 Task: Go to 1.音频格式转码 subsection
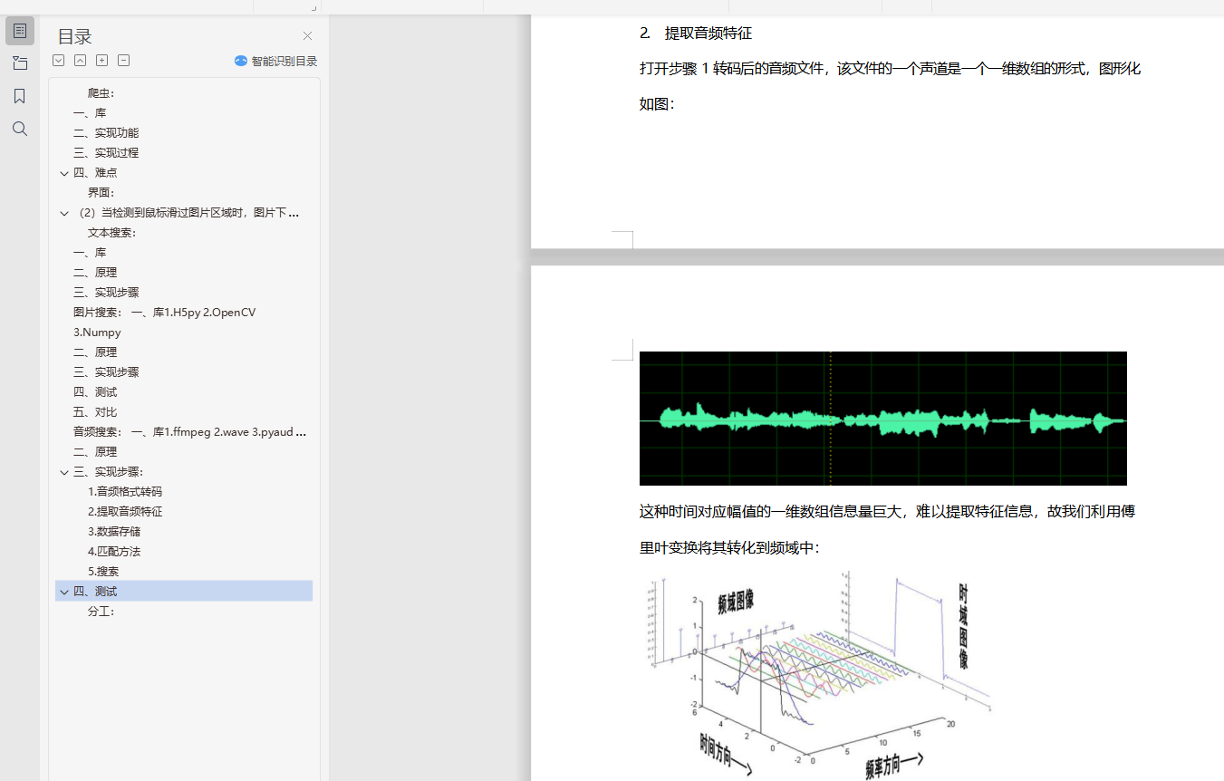click(x=125, y=492)
